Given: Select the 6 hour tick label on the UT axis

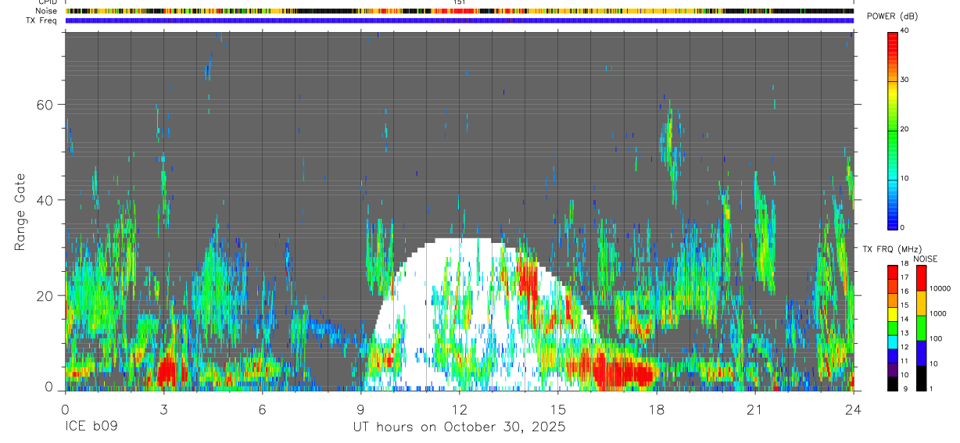Looking at the screenshot, I should (x=262, y=409).
